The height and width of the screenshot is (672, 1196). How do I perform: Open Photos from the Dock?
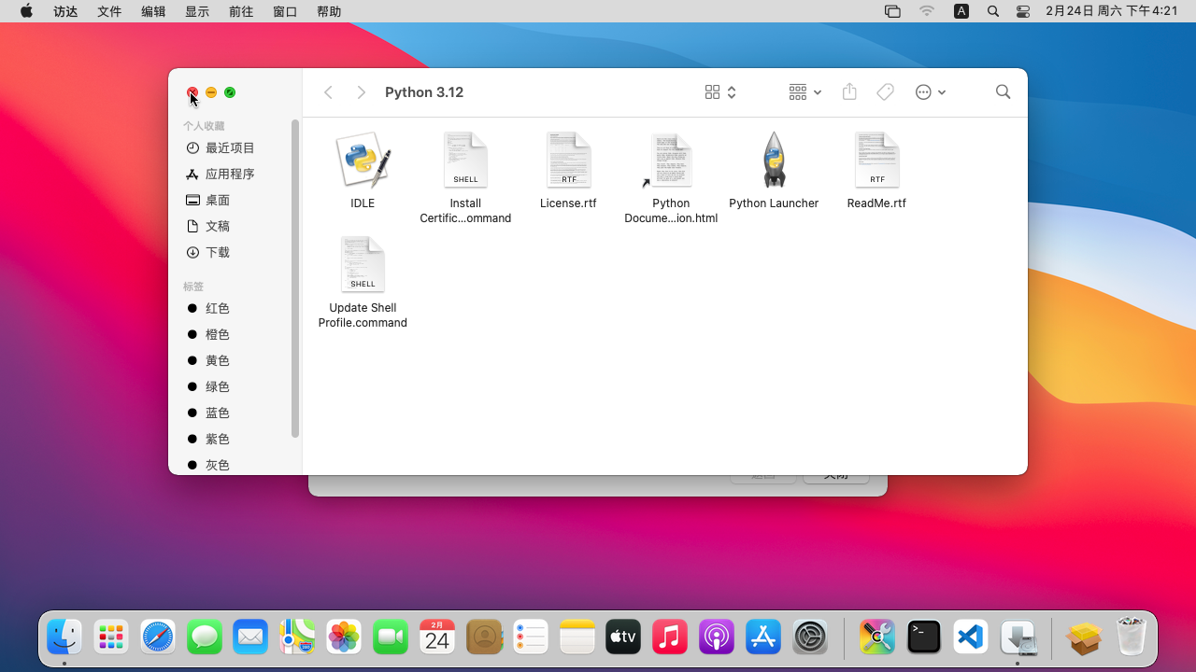click(x=344, y=637)
